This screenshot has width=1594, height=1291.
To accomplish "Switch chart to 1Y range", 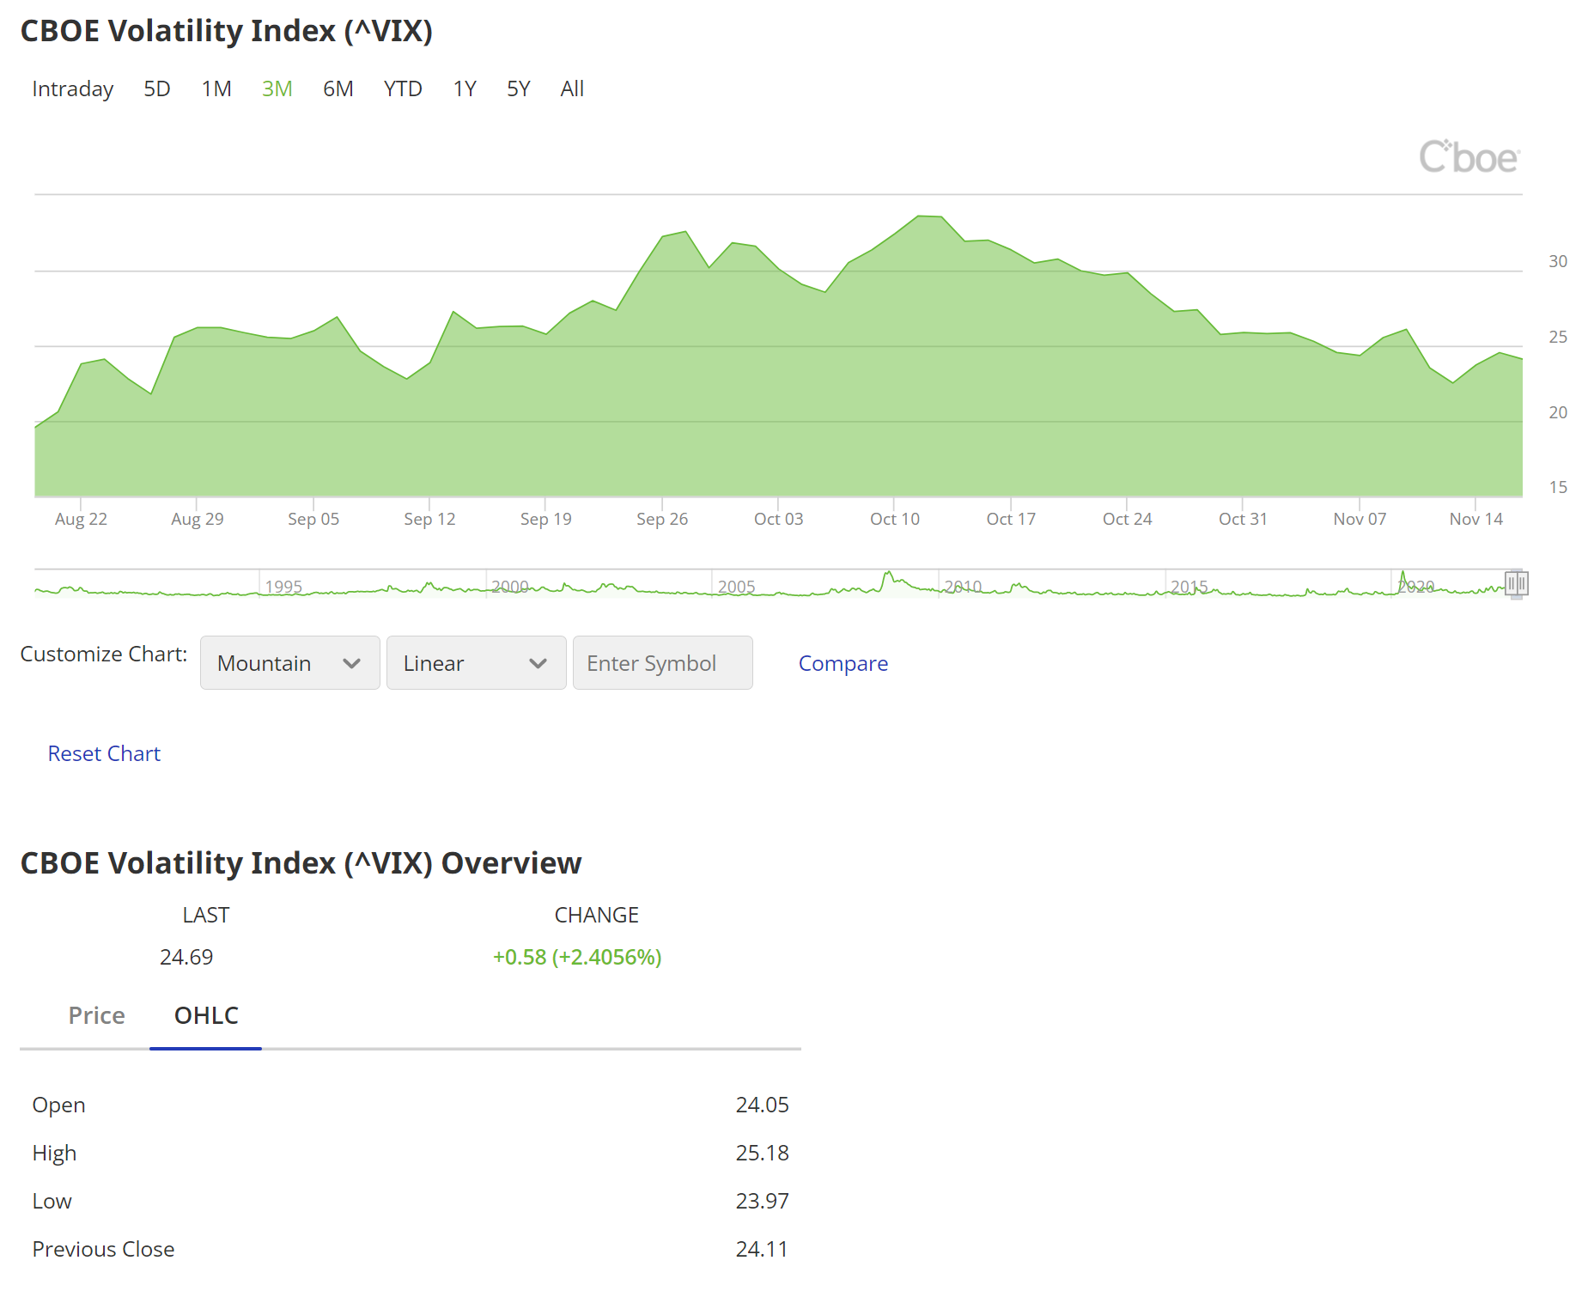I will (x=465, y=88).
